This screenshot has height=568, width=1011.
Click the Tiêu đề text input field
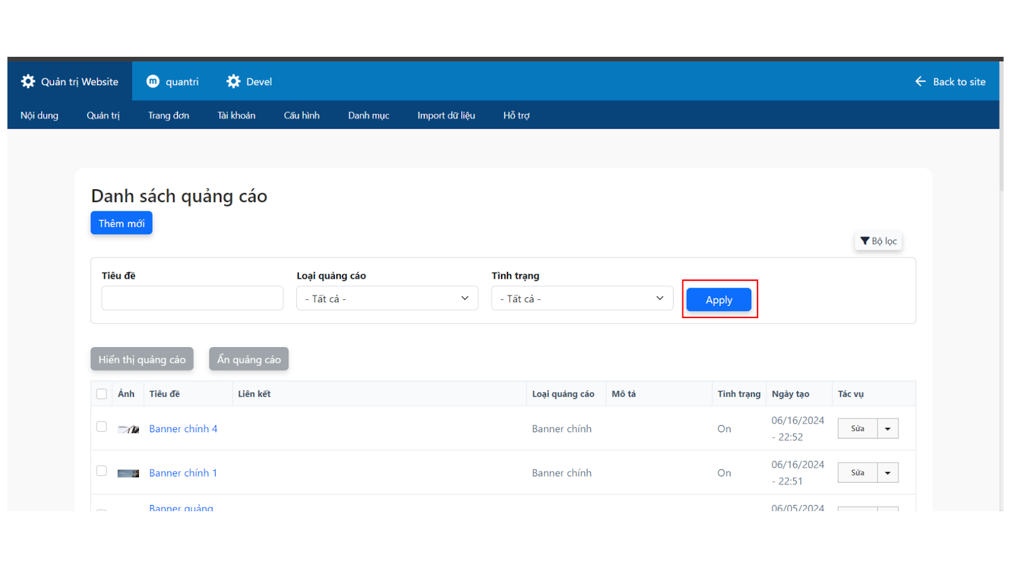click(x=192, y=299)
